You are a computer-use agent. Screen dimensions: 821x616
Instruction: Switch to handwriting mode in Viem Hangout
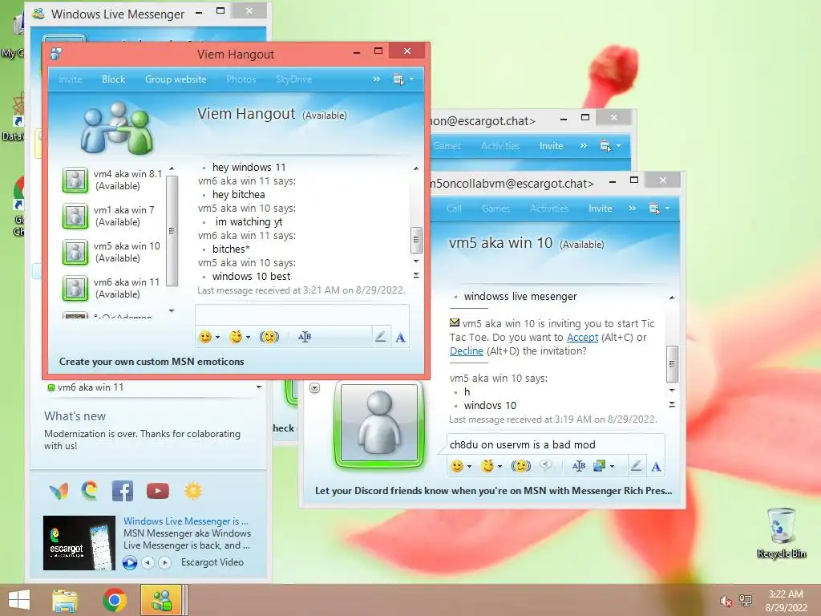click(381, 337)
